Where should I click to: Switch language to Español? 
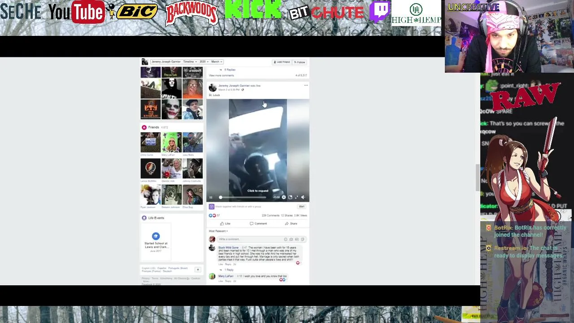[162, 268]
